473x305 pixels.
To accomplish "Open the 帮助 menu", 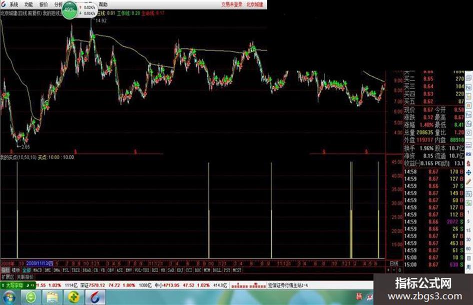I will (x=103, y=5).
